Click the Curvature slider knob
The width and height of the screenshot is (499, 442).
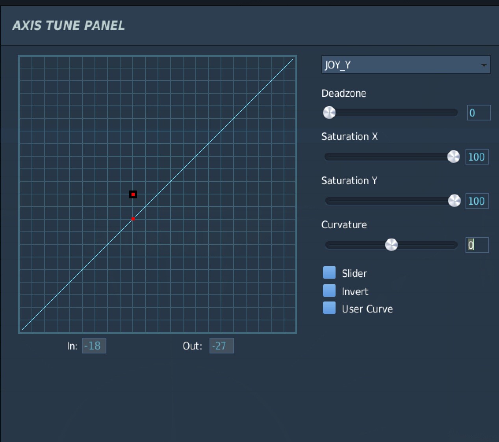click(391, 245)
